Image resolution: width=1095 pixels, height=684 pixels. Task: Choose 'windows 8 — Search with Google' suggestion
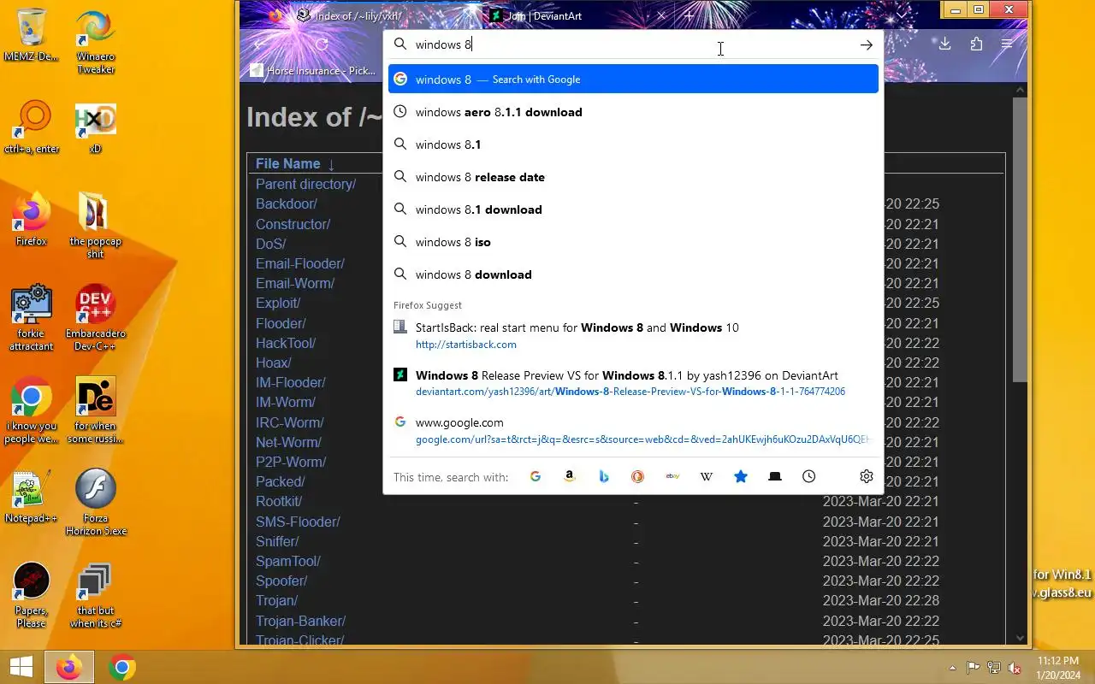[x=633, y=79]
